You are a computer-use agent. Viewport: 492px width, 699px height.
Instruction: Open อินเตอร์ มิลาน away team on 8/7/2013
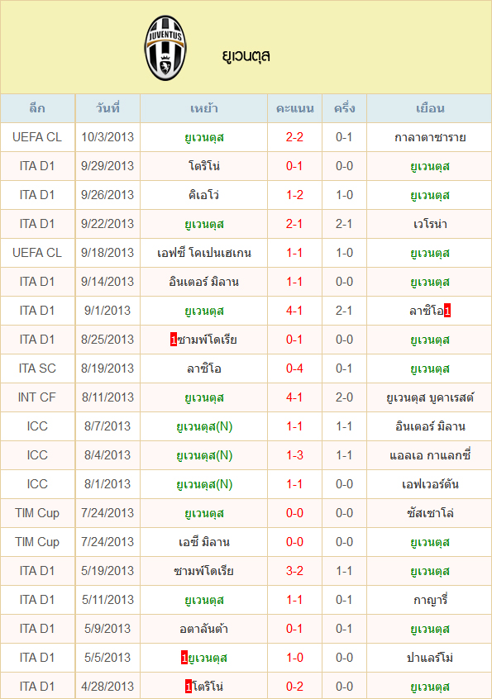tap(430, 426)
